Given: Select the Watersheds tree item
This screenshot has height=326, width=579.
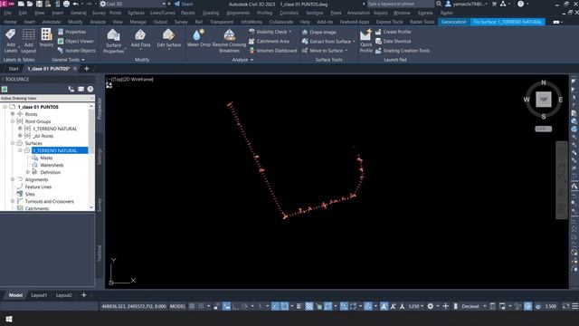Looking at the screenshot, I should point(52,165).
